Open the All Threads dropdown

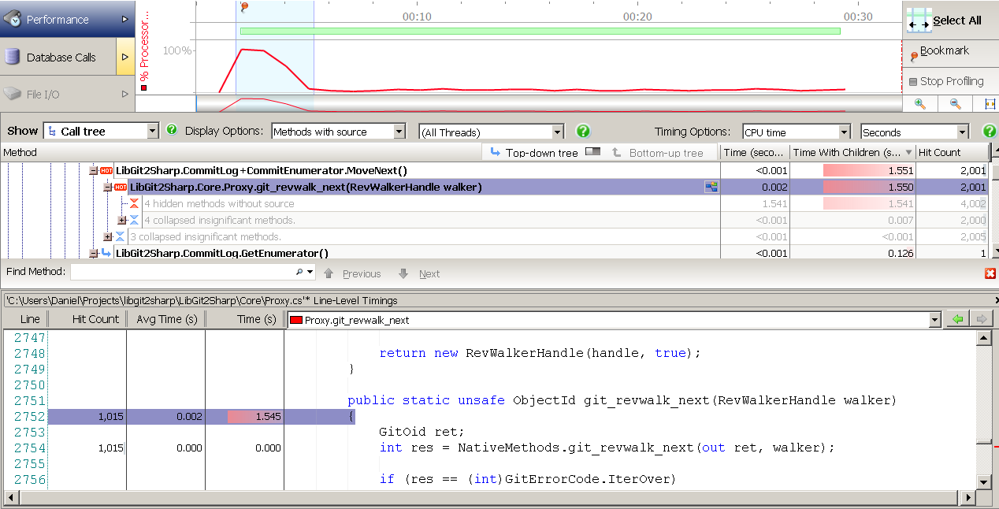tap(492, 132)
